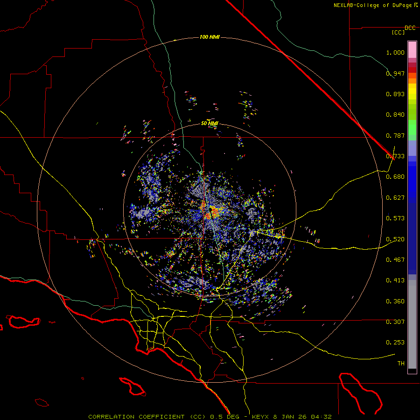
Task: Select the 0.360 scale value
Action: point(395,301)
